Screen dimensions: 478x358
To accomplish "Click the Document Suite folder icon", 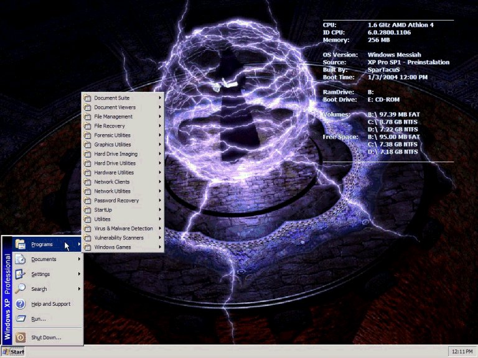I will pyautogui.click(x=88, y=98).
